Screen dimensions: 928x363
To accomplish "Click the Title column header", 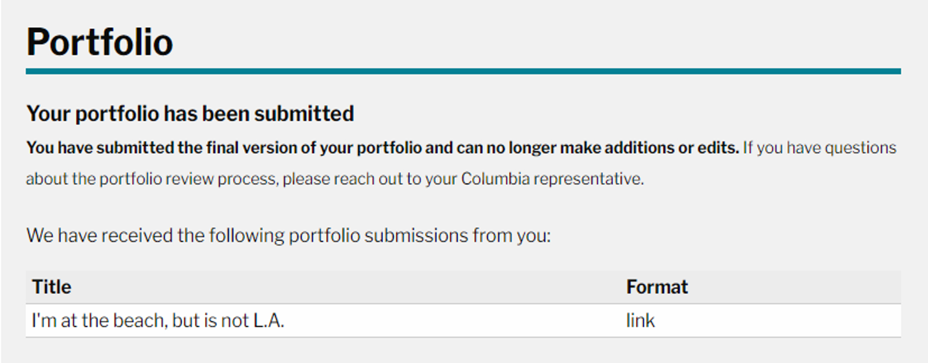I will tap(52, 287).
